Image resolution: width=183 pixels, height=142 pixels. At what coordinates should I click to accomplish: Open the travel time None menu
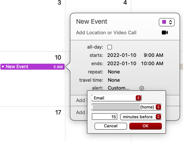pyautogui.click(x=114, y=80)
